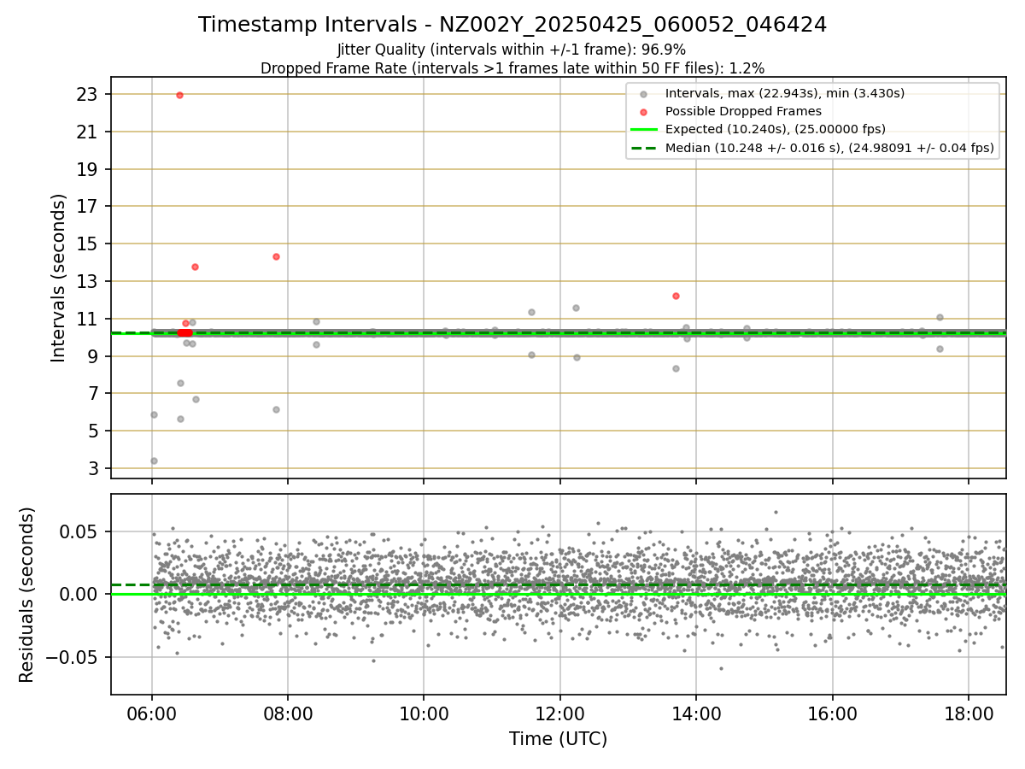Viewport: 1025px width, 769px height.
Task: Click the "Intervals (seconds)" y-axis label
Action: (59, 277)
